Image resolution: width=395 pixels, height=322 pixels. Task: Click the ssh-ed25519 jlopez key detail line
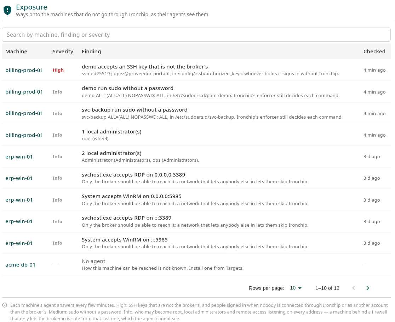[210, 74]
